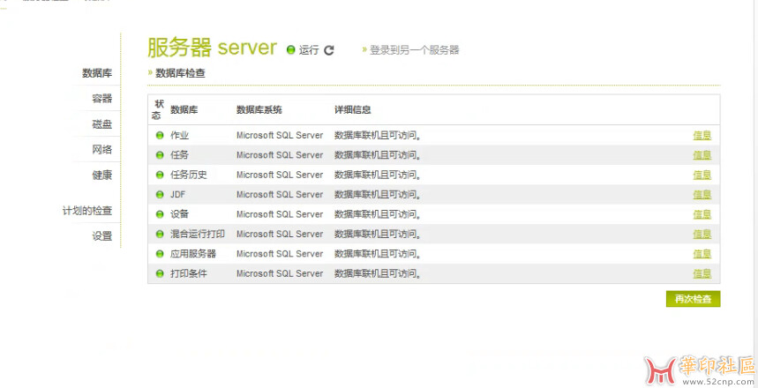Screen dimensions: 758x388
Task: Click green status icon for JDF row
Action: [x=160, y=194]
